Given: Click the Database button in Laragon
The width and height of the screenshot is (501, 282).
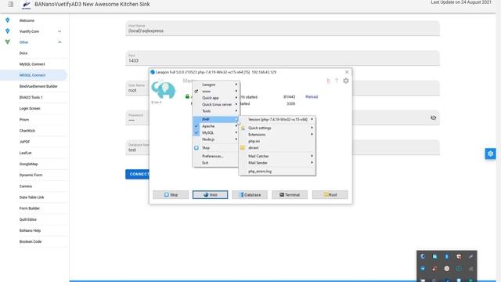Looking at the screenshot, I should 250,195.
